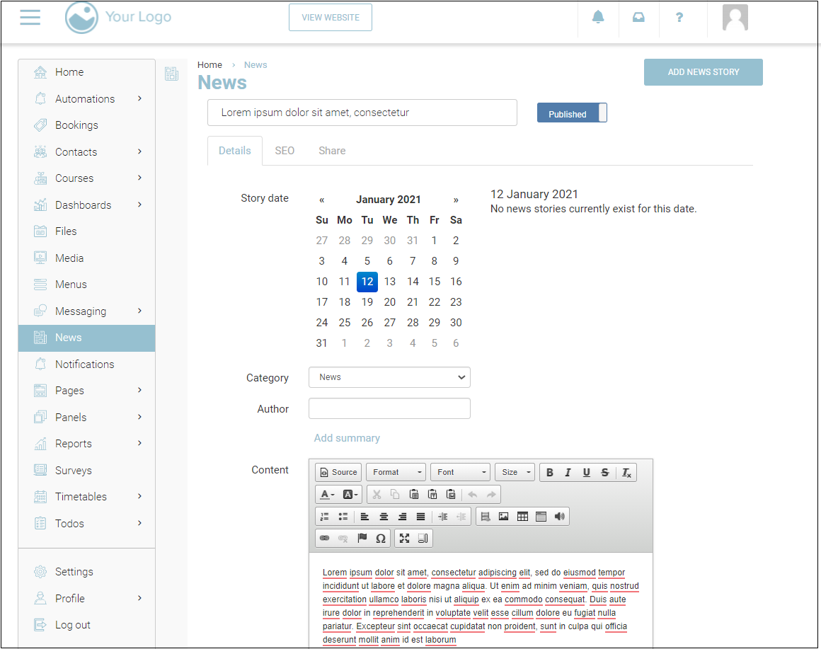Maximize the content editor
This screenshot has height=649, width=821.
click(404, 539)
